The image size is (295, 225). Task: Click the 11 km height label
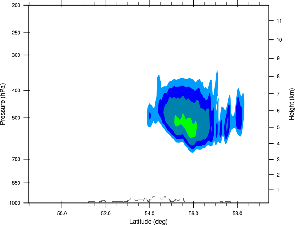[279, 21]
